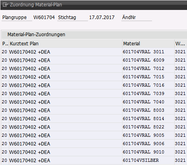Click the Material-Plan-Zuordnungen table title
The image size is (187, 165).
[x=36, y=35]
